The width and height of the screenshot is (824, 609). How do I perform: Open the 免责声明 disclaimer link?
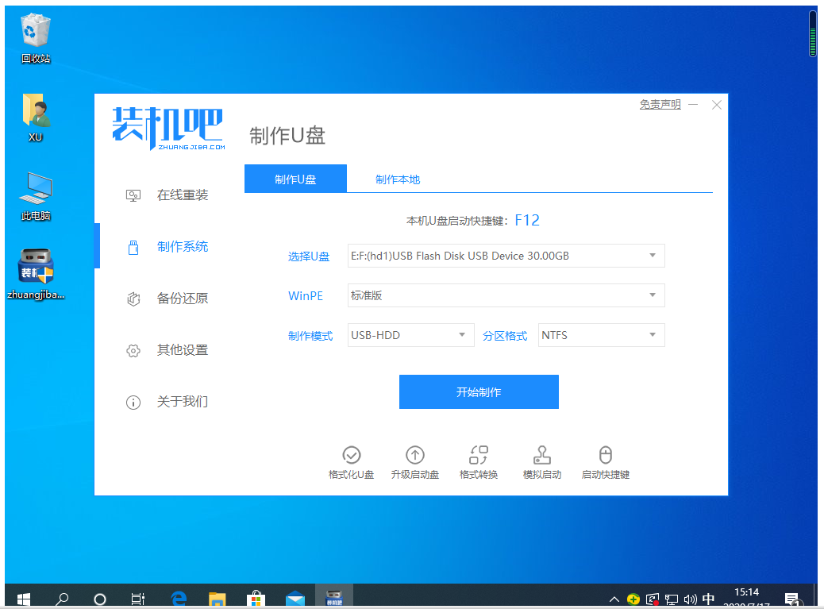point(659,104)
